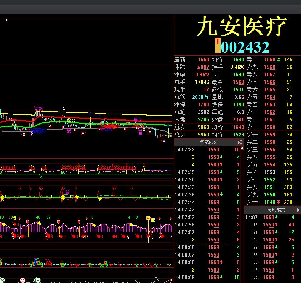Viewport: 301px width, 283px height.
Task: Click the 买一 bid price 1559
Action: click(270, 135)
